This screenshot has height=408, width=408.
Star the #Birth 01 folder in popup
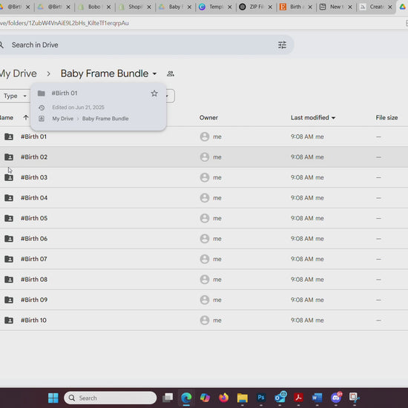pos(154,93)
